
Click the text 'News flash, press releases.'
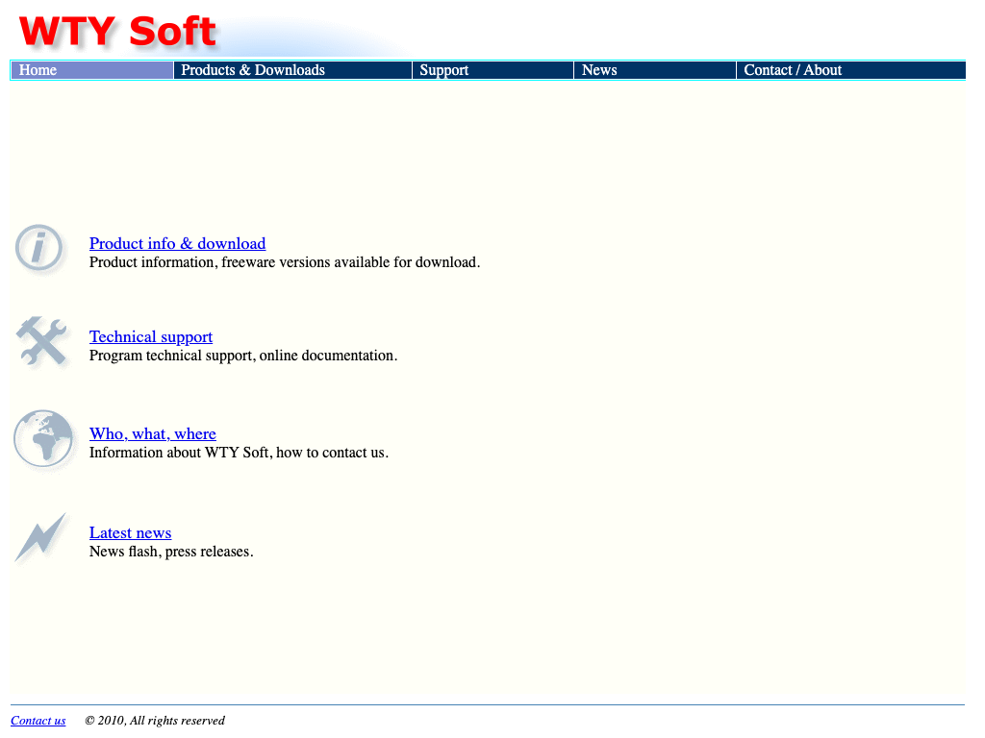coord(171,552)
